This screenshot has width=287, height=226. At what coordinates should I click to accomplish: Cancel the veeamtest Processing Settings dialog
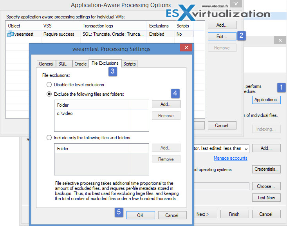point(172,215)
